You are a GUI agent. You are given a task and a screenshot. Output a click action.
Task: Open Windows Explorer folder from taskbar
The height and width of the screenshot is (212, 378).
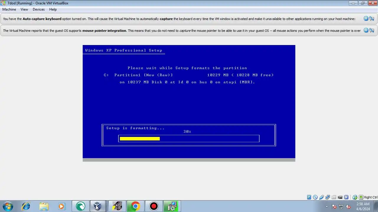[44, 206]
